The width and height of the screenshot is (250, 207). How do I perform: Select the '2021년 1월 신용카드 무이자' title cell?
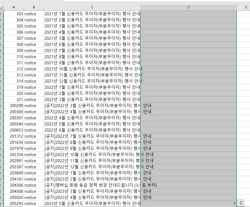tap(92, 14)
